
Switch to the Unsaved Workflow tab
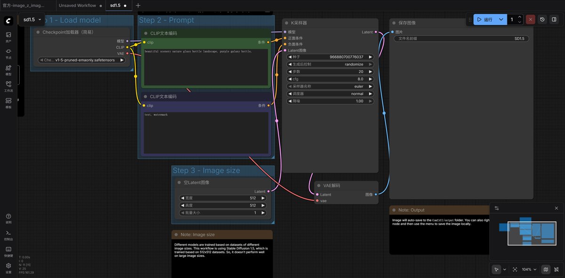pos(77,6)
